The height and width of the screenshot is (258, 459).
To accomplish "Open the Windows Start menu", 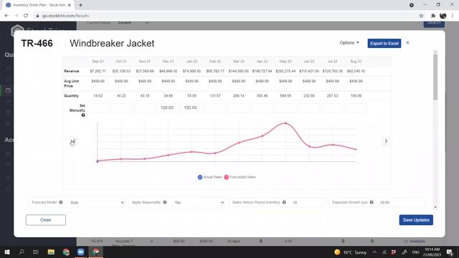I will click(6, 252).
